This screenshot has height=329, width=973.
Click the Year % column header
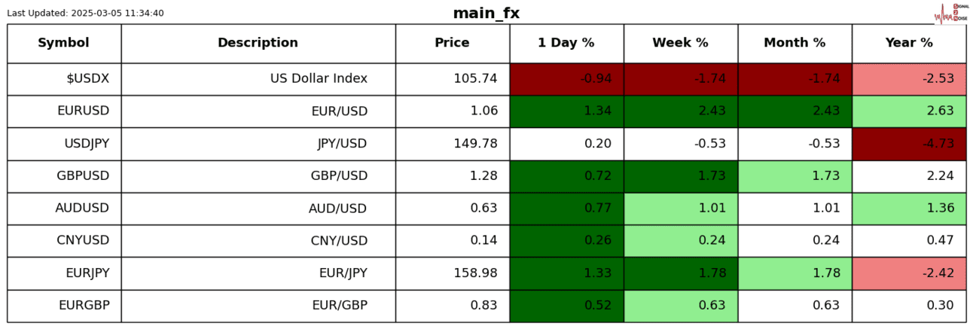pos(909,43)
